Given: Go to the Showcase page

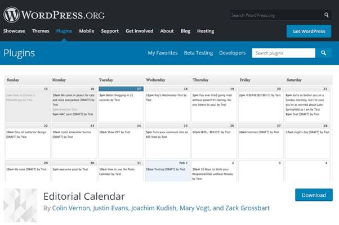Looking at the screenshot, I should 14,31.
